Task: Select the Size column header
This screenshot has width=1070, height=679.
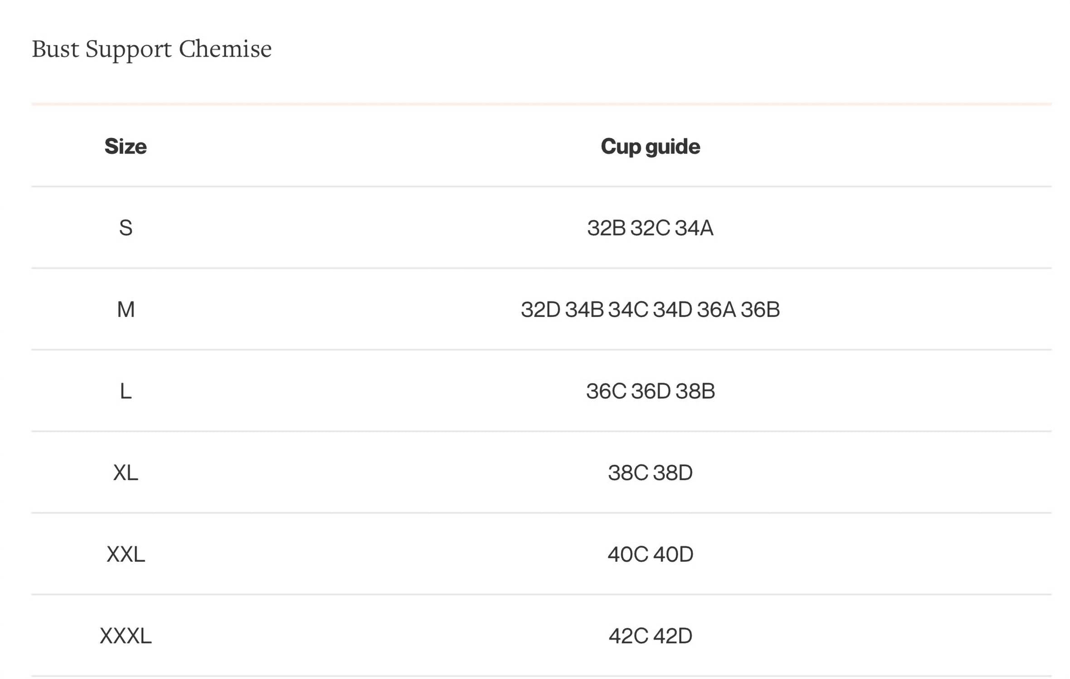Action: pos(125,146)
